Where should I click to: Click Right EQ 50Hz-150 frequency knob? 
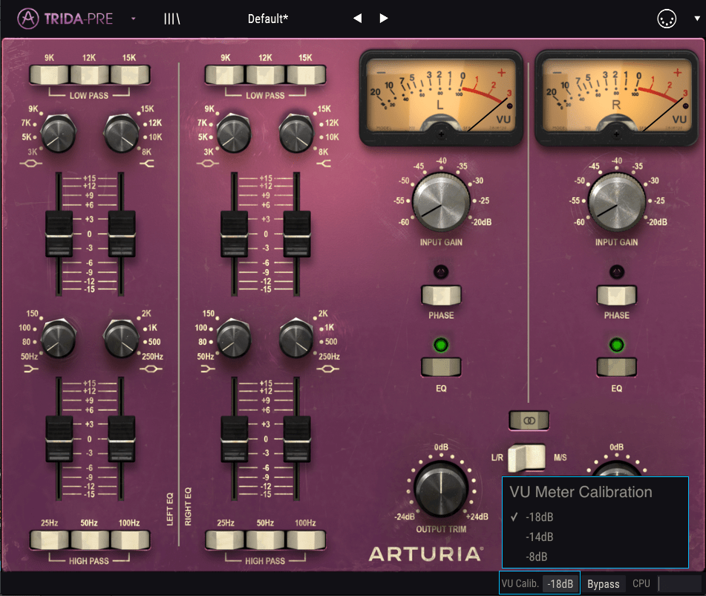pos(234,338)
